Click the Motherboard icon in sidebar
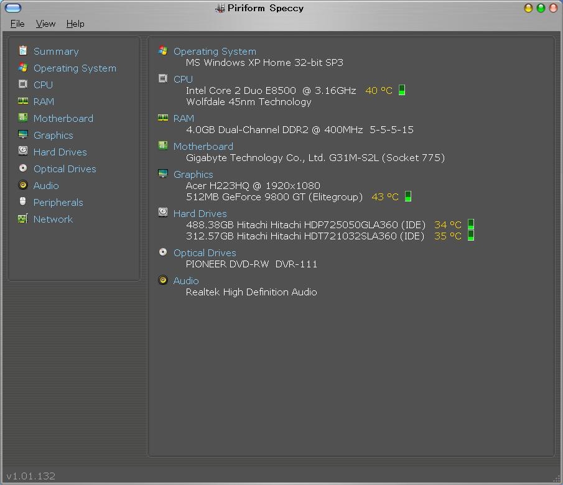Viewport: 563px width, 485px height. [x=23, y=118]
